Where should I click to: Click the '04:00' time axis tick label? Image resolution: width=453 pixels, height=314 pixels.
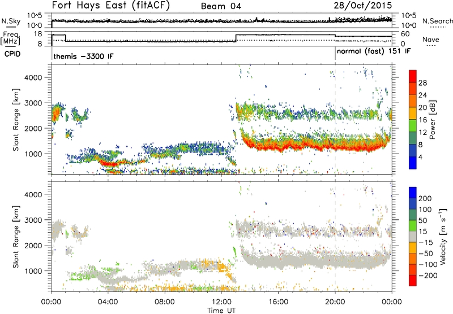pos(108,302)
